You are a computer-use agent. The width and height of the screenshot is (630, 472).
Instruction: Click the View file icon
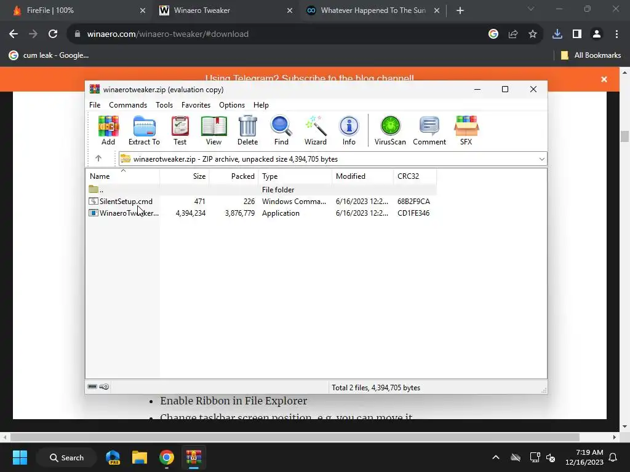(213, 130)
